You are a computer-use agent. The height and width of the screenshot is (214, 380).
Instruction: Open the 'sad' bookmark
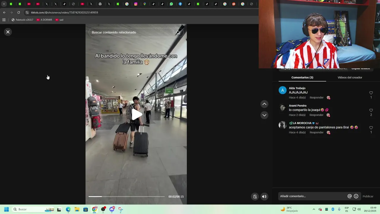click(59, 20)
